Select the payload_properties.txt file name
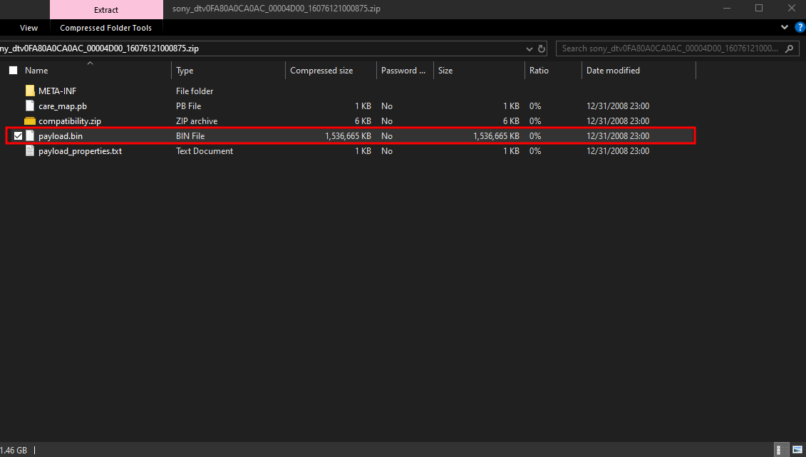Viewport: 806px width, 457px height. point(81,150)
